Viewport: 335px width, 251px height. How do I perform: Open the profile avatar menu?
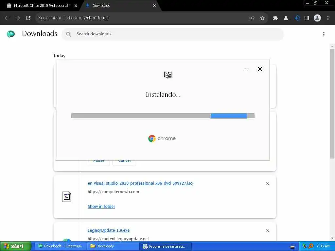[x=317, y=18]
